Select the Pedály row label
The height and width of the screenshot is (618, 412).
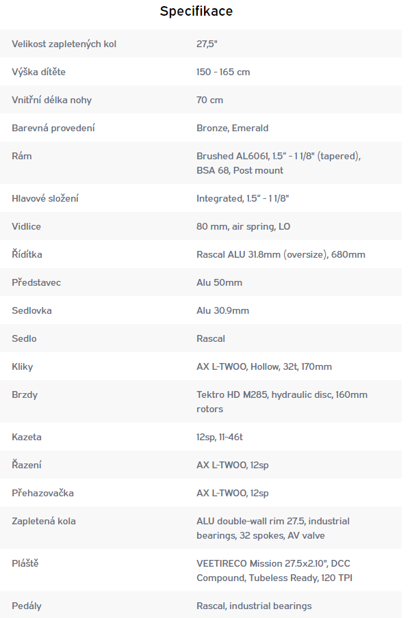tap(27, 606)
